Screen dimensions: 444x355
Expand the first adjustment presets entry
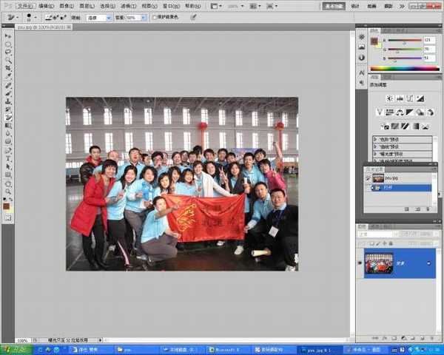[376, 139]
